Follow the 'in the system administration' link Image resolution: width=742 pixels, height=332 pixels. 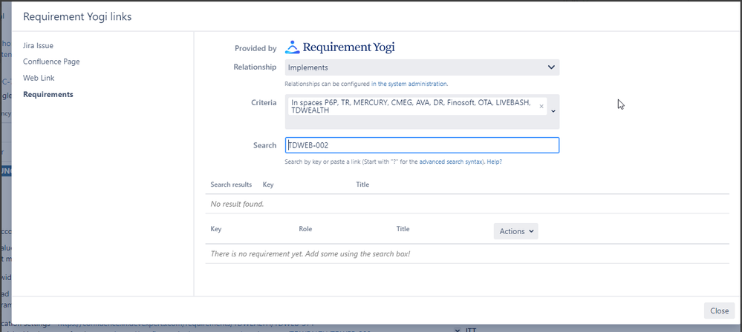coord(409,84)
